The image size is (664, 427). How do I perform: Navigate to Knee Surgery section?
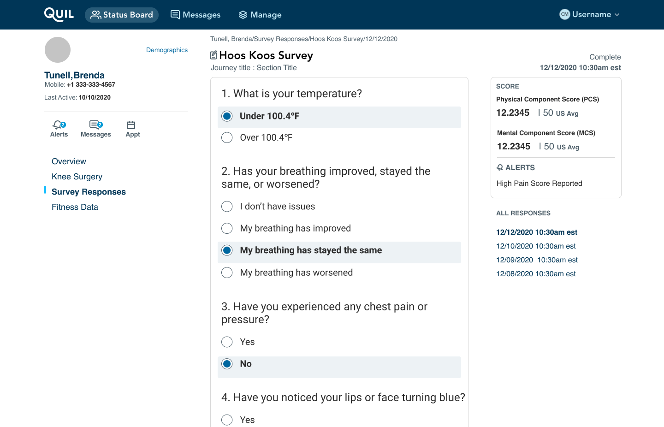tap(77, 177)
